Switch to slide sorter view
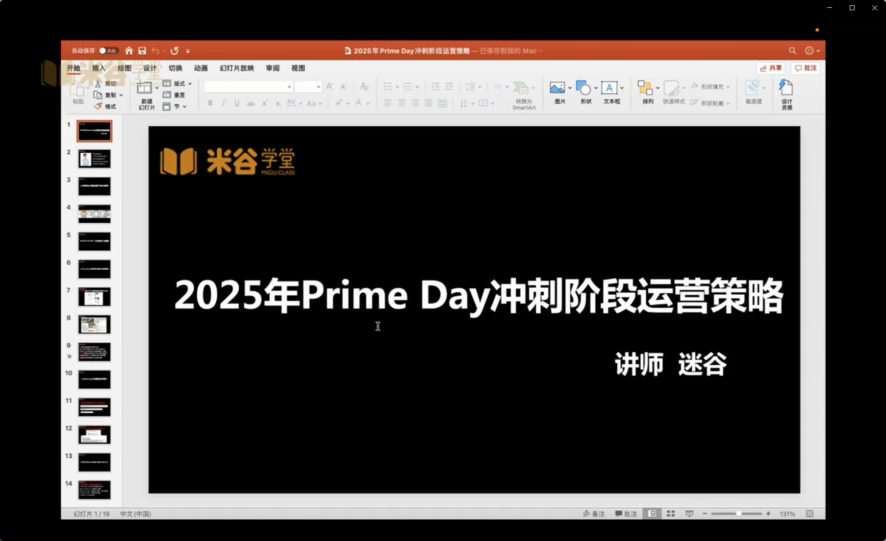Viewport: 886px width, 541px height. pos(670,513)
